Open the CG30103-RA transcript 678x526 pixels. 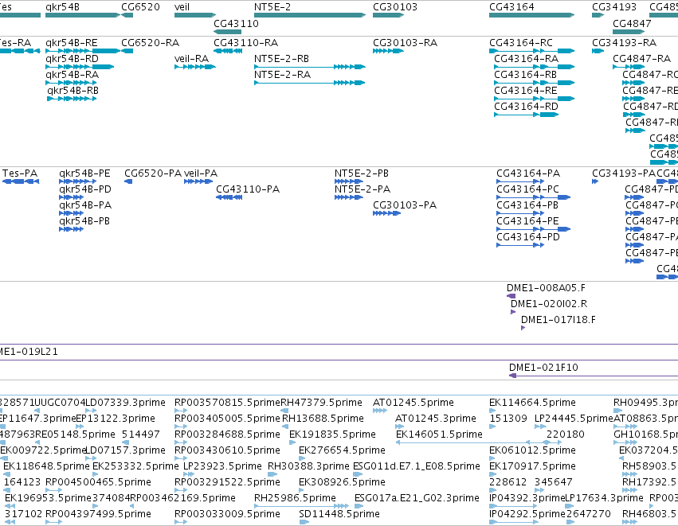click(388, 51)
